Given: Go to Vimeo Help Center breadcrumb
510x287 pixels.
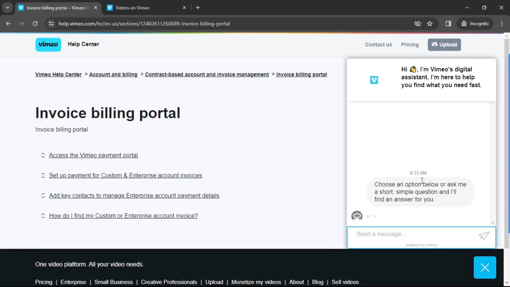Looking at the screenshot, I should pos(58,75).
